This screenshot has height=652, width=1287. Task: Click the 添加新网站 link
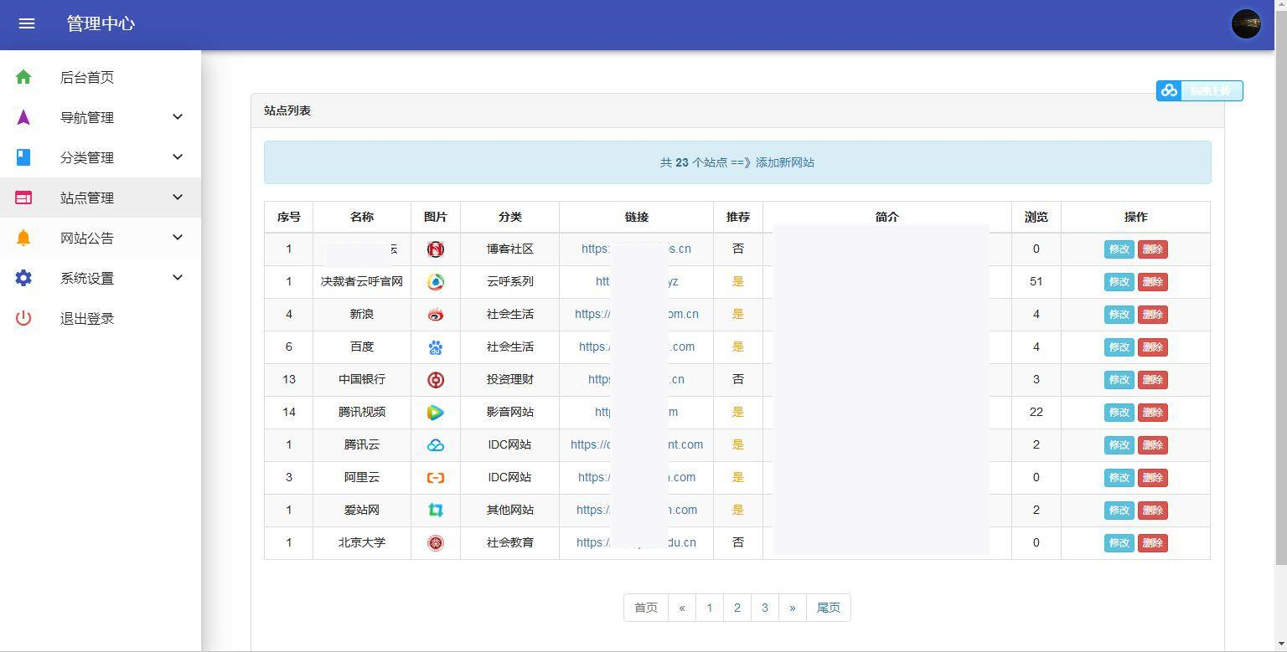[x=786, y=162]
